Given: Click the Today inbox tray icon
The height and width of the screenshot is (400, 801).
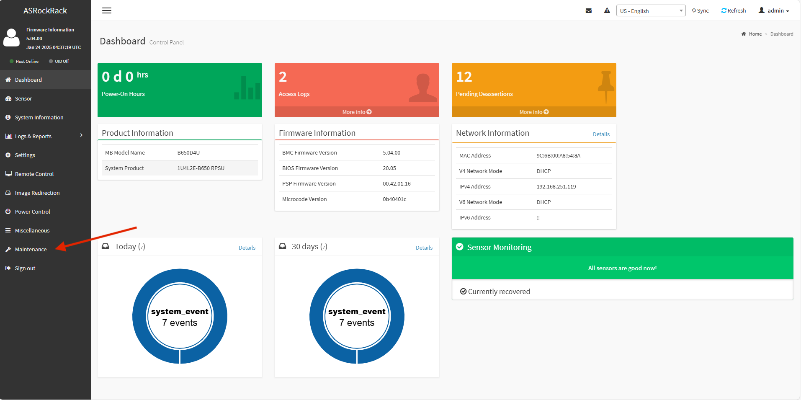Looking at the screenshot, I should click(106, 247).
